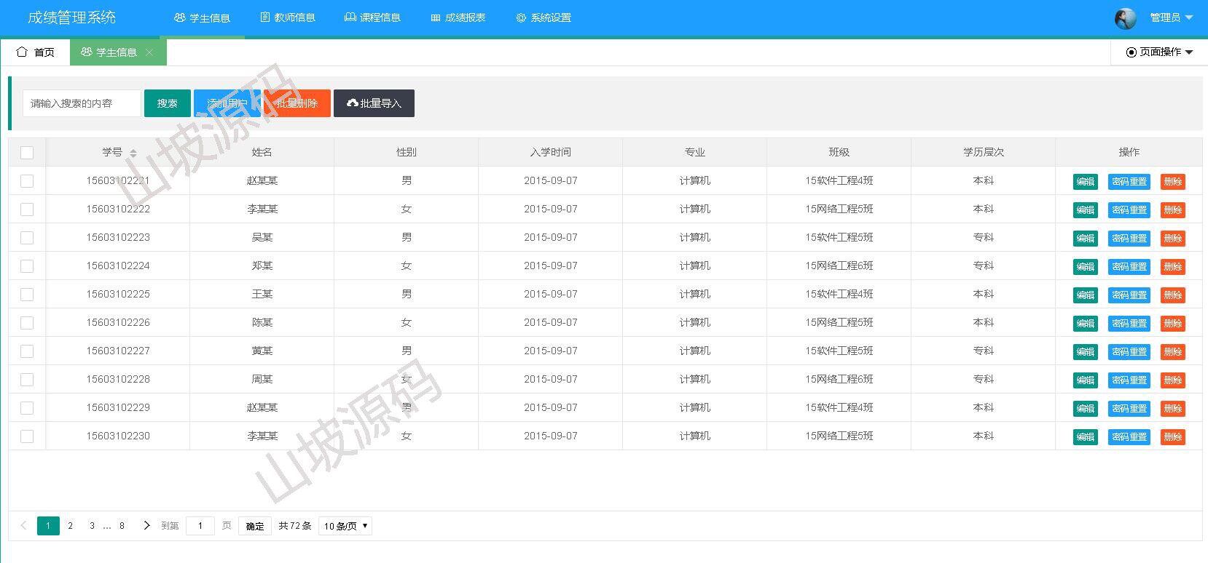Check the row checkbox for 15603102230
The height and width of the screenshot is (563, 1208).
[x=27, y=436]
